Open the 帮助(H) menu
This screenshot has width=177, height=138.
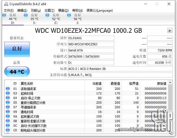(77, 10)
